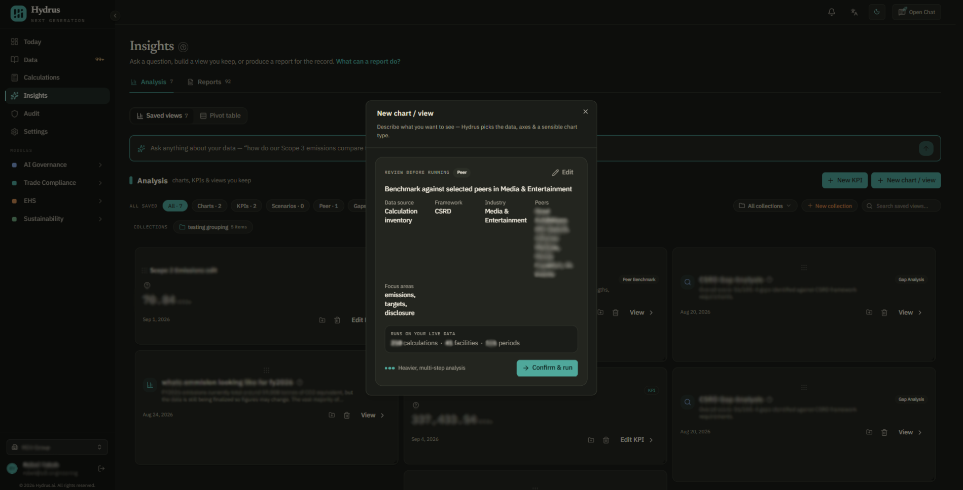963x490 pixels.
Task: Delete the card dated Aug 24, 2026
Action: click(x=347, y=415)
